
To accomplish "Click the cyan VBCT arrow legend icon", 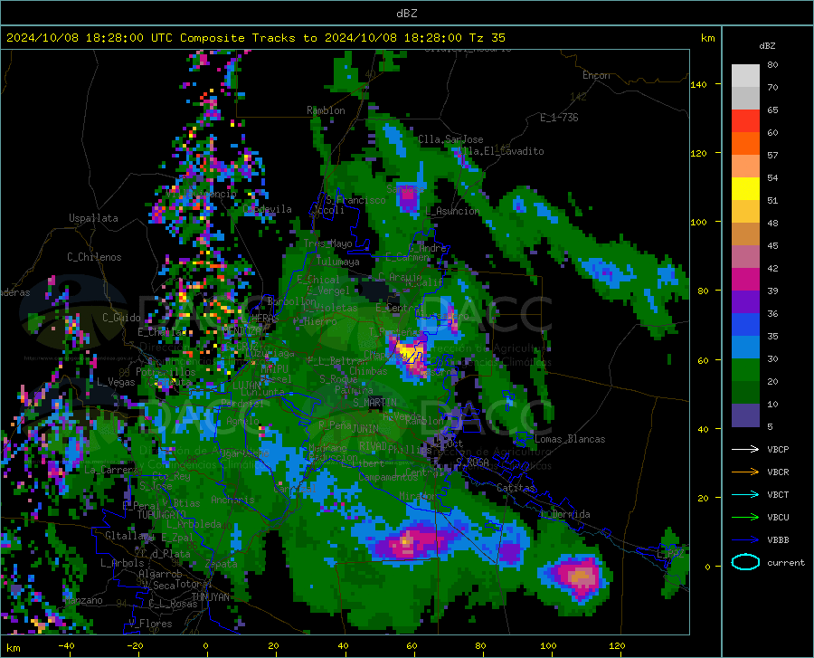I will point(745,494).
